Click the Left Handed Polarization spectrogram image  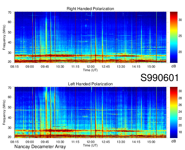coord(90,112)
